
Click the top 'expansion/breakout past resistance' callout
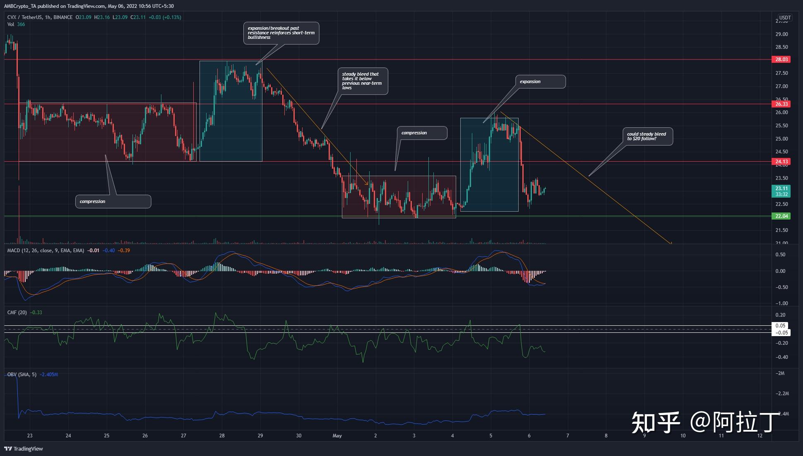click(x=281, y=33)
